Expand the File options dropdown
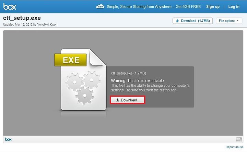This screenshot has width=247, height=152. (229, 21)
